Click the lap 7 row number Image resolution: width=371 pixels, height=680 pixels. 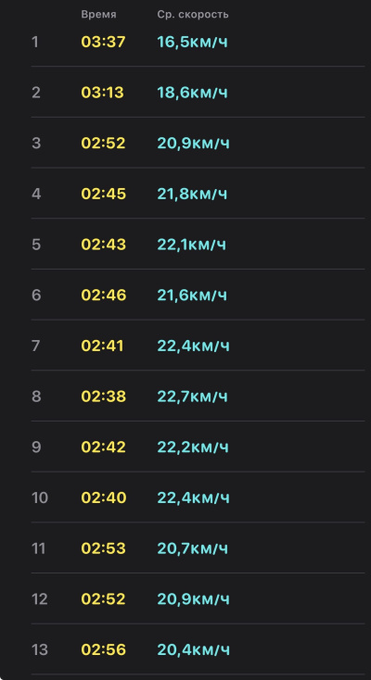[35, 346]
